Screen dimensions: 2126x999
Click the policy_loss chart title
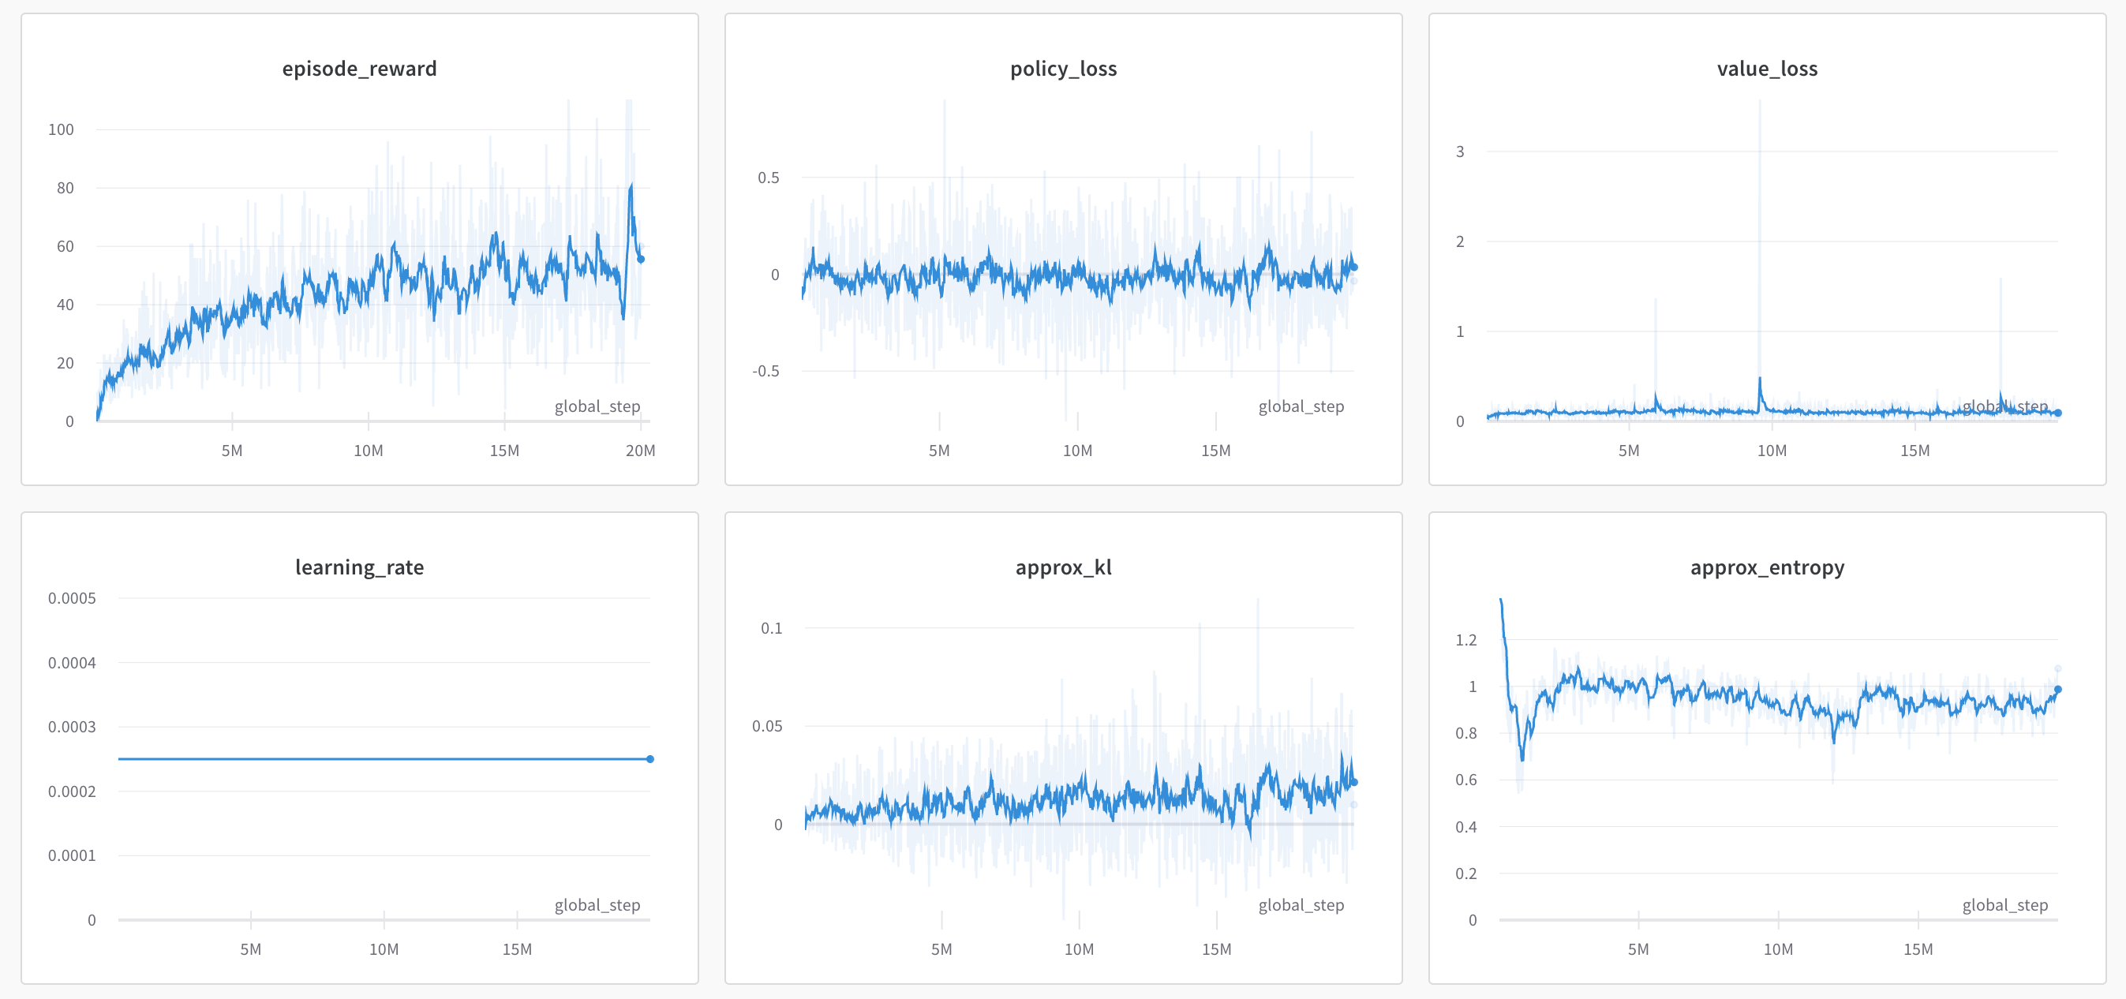pyautogui.click(x=1063, y=69)
